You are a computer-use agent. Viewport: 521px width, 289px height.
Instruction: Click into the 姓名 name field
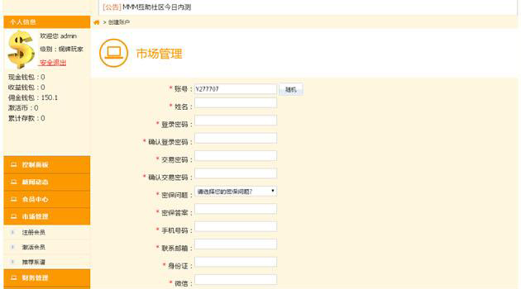pyautogui.click(x=236, y=103)
